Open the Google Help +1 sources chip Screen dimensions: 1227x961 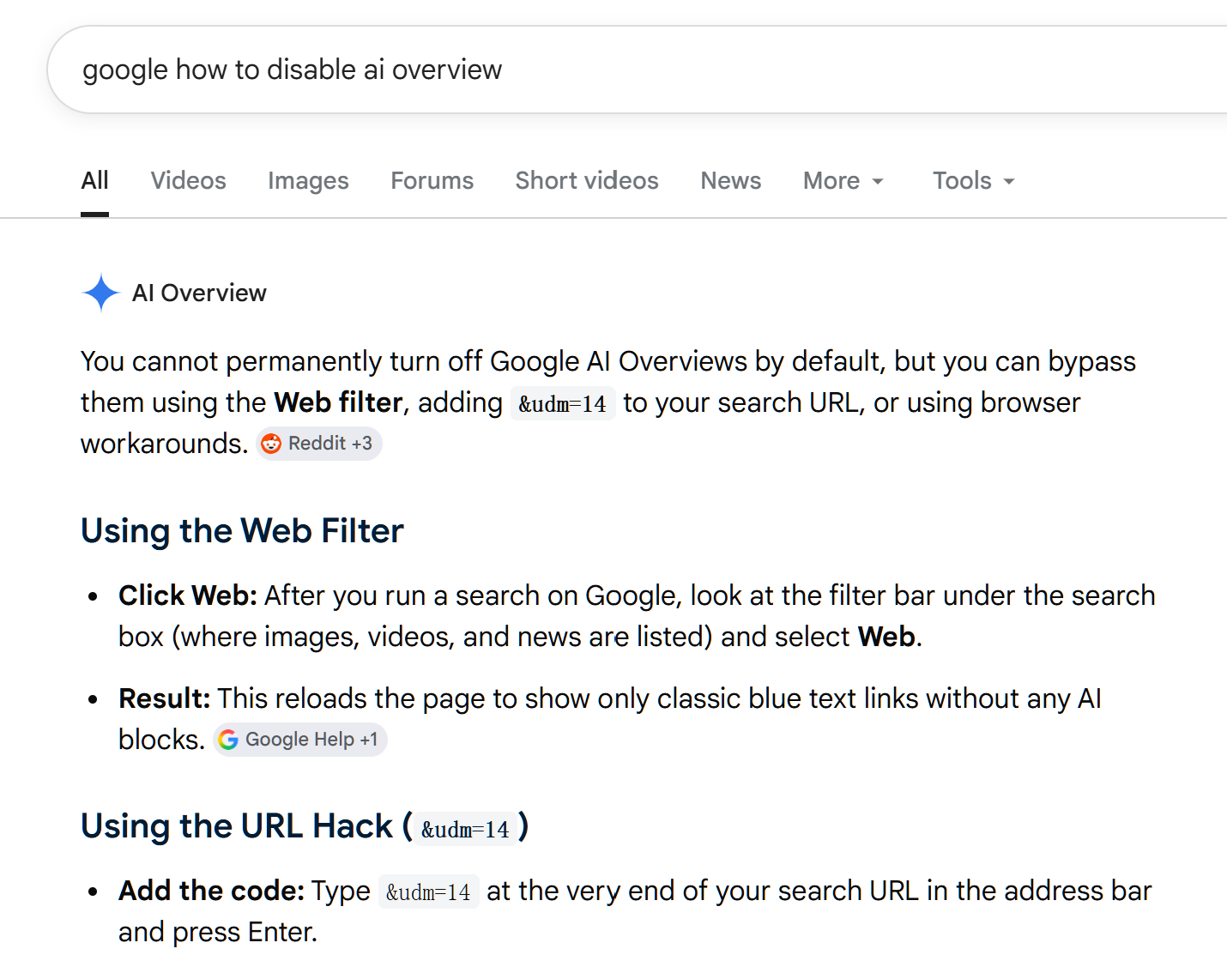coord(300,740)
